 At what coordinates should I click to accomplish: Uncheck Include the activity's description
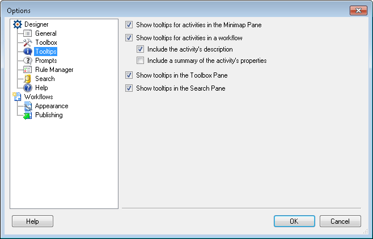click(x=141, y=49)
